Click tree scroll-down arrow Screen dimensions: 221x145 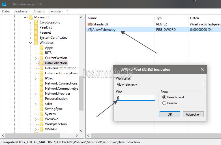81,131
